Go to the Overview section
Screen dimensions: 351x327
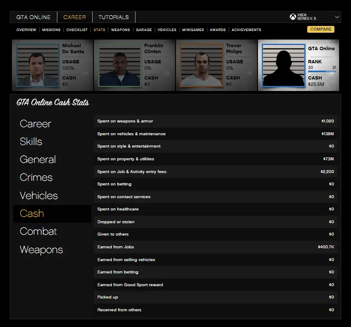pos(26,30)
